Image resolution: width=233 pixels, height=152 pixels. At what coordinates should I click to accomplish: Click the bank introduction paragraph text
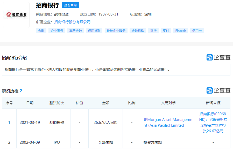tap(87, 70)
